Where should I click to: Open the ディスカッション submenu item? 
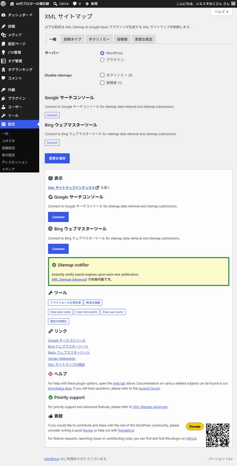(x=15, y=162)
